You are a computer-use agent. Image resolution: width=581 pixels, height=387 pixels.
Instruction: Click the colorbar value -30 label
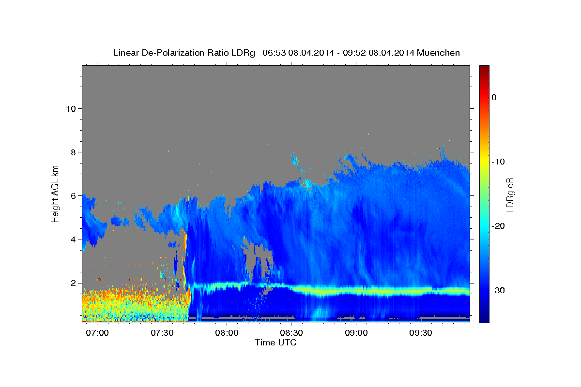pyautogui.click(x=499, y=290)
